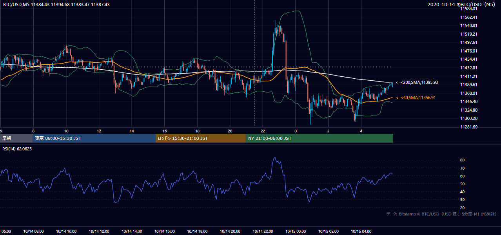Click the 11389.61 price axis label

pos(469,85)
